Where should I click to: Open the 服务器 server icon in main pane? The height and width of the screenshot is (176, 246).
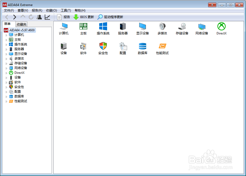coord(123,29)
